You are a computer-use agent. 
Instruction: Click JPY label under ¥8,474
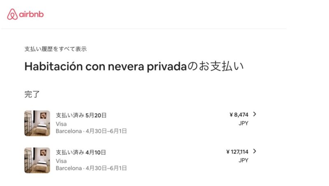(x=243, y=123)
